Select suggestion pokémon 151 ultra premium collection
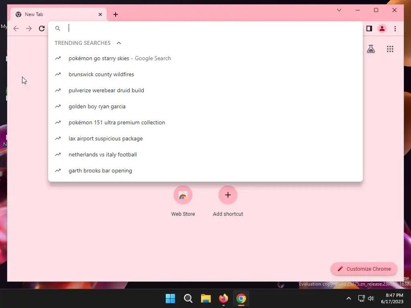Viewport: 411px width, 308px height. tap(205, 122)
